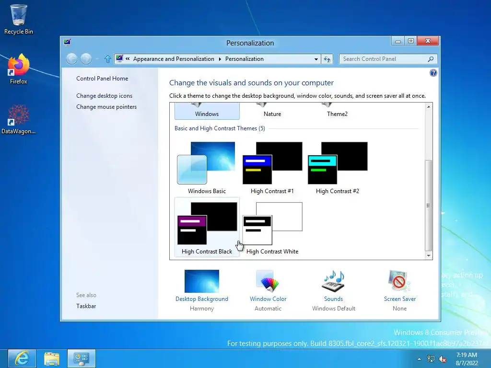Open the address bar history dropdown arrow

click(316, 59)
